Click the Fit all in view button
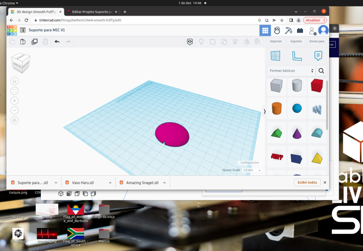The height and width of the screenshot is (251, 363). point(14,91)
